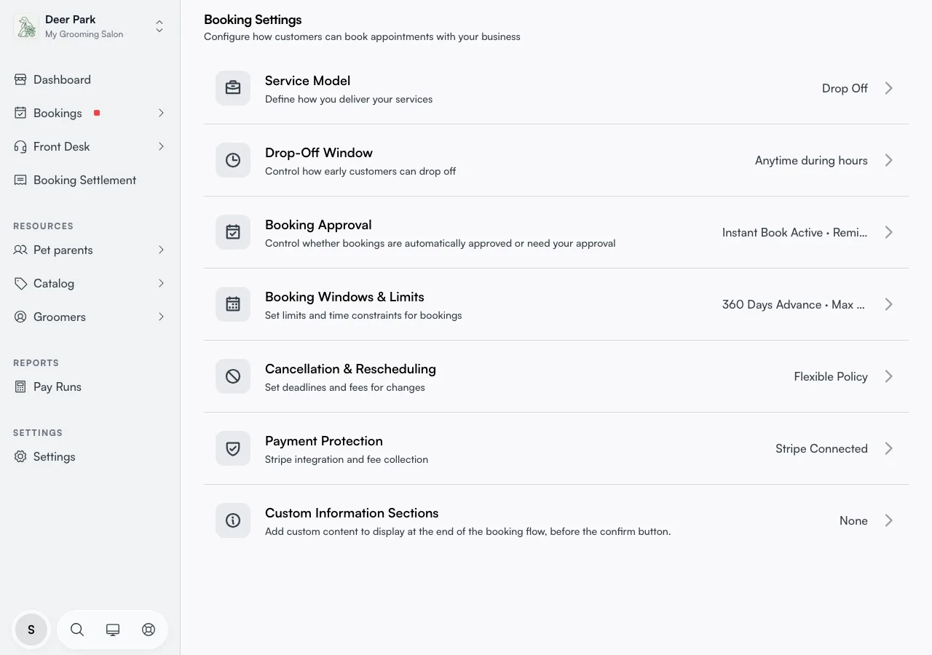This screenshot has height=655, width=932.
Task: Open the lifebuoy help icon
Action: pos(149,630)
